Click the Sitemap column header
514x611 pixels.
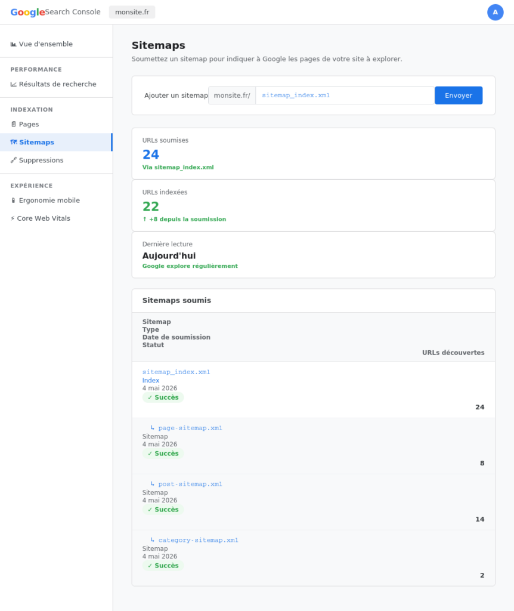[157, 322]
